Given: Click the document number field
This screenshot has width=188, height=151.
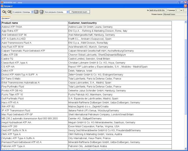Looking at the screenshot, I should [158, 10].
